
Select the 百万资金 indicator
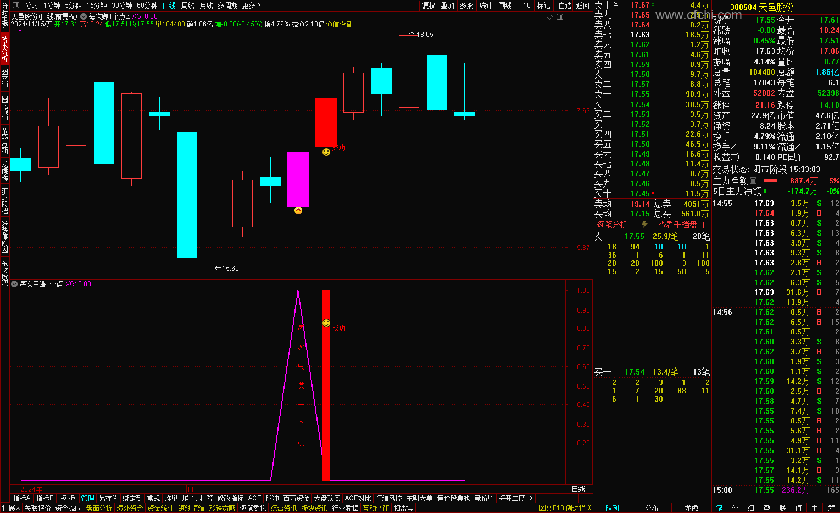coord(297,498)
